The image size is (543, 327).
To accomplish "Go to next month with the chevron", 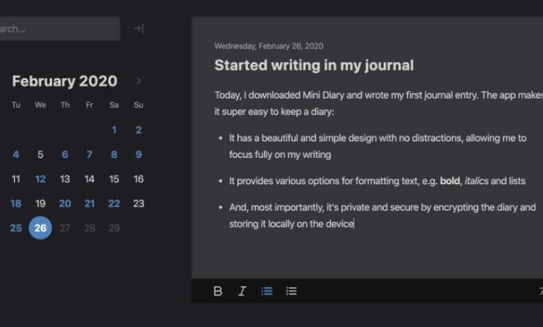I will (x=139, y=81).
